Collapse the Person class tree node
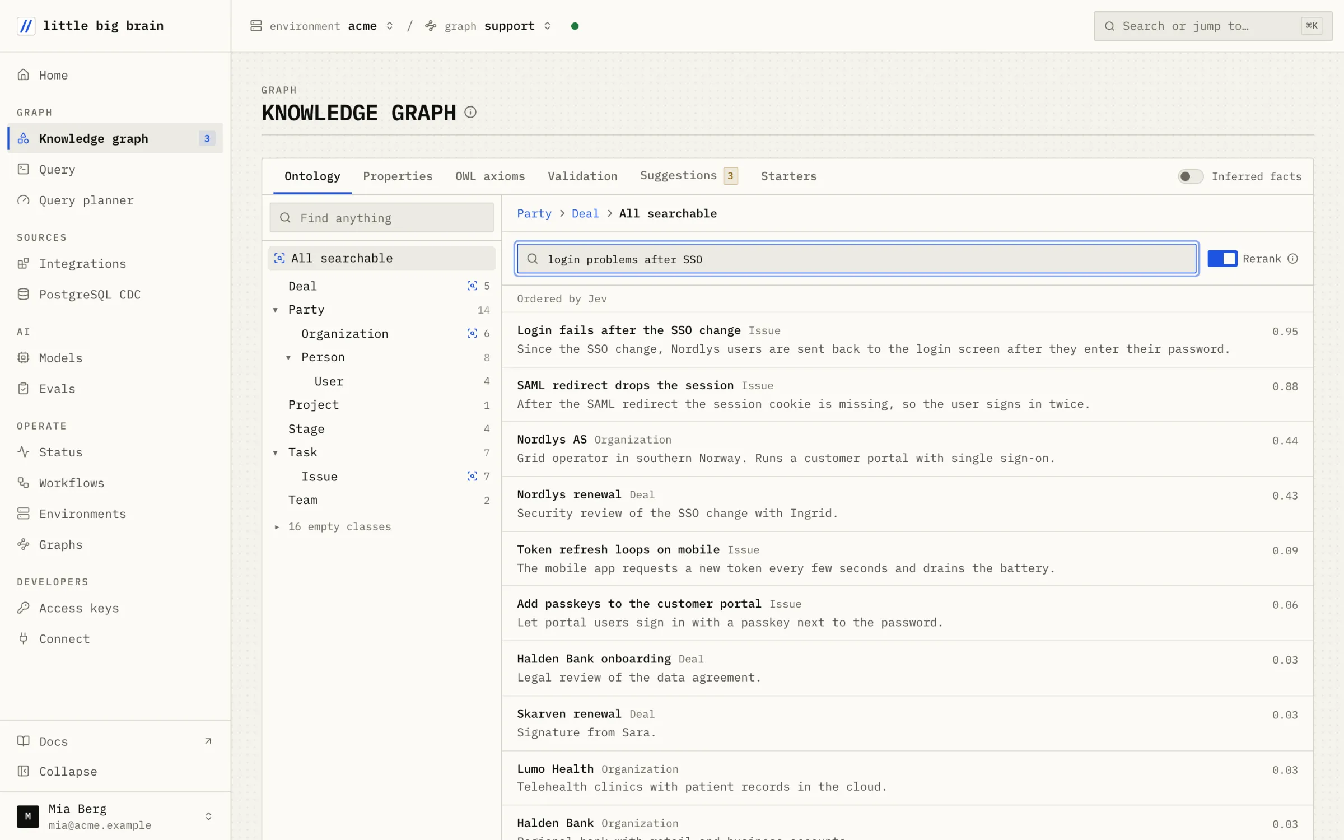1344x840 pixels. tap(288, 357)
